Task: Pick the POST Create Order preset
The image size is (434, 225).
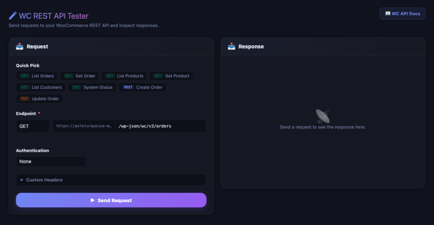Action: pos(142,87)
